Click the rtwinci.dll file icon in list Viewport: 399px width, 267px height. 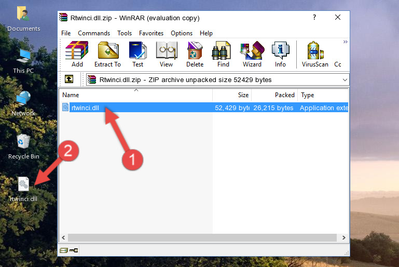65,107
